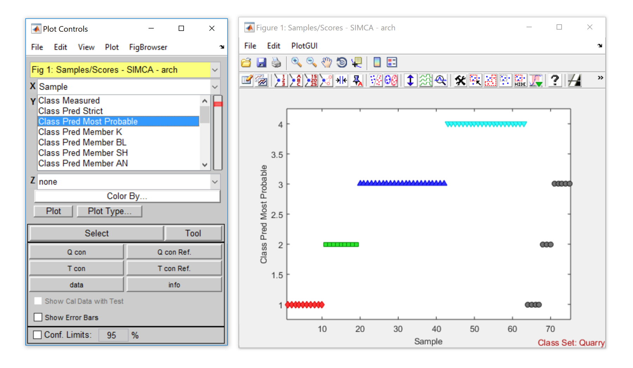The width and height of the screenshot is (633, 368).
Task: Toggle the Conf. Limits checkbox
Action: 37,335
